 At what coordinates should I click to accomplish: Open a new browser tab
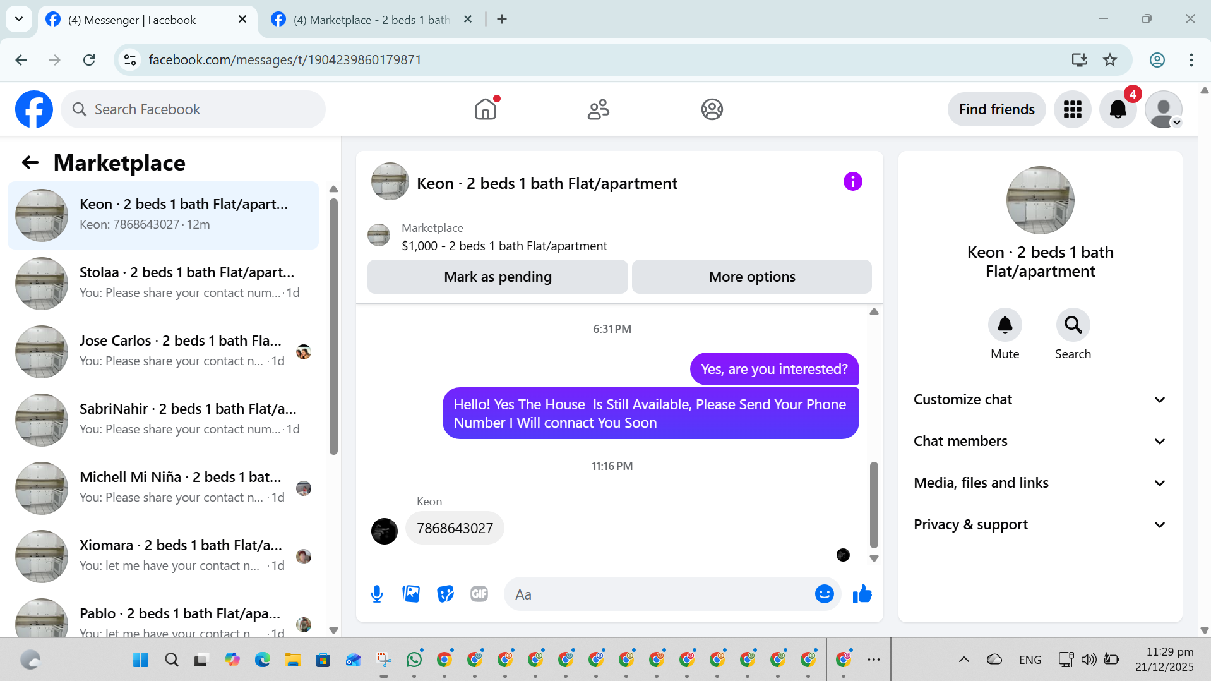pyautogui.click(x=502, y=19)
